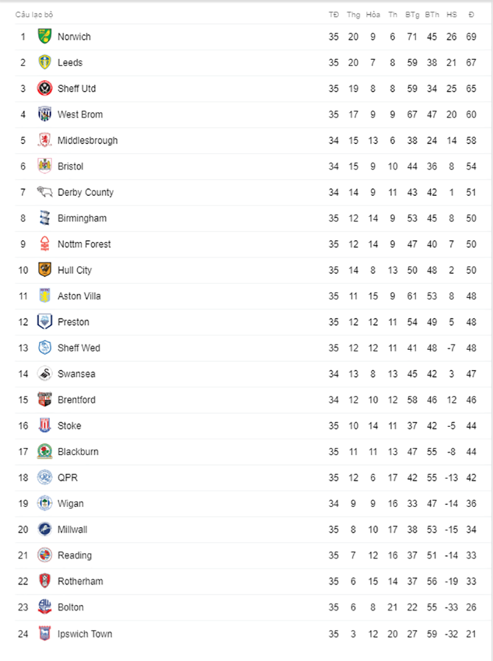493x661 pixels.
Task: Click the Nottm Forest tree logo
Action: (44, 244)
